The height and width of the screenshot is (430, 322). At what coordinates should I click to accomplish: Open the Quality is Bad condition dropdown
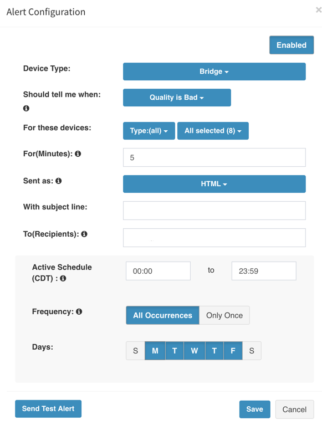pos(177,98)
